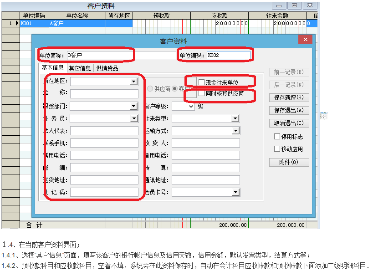Select K001 cell in background grid

34,23
